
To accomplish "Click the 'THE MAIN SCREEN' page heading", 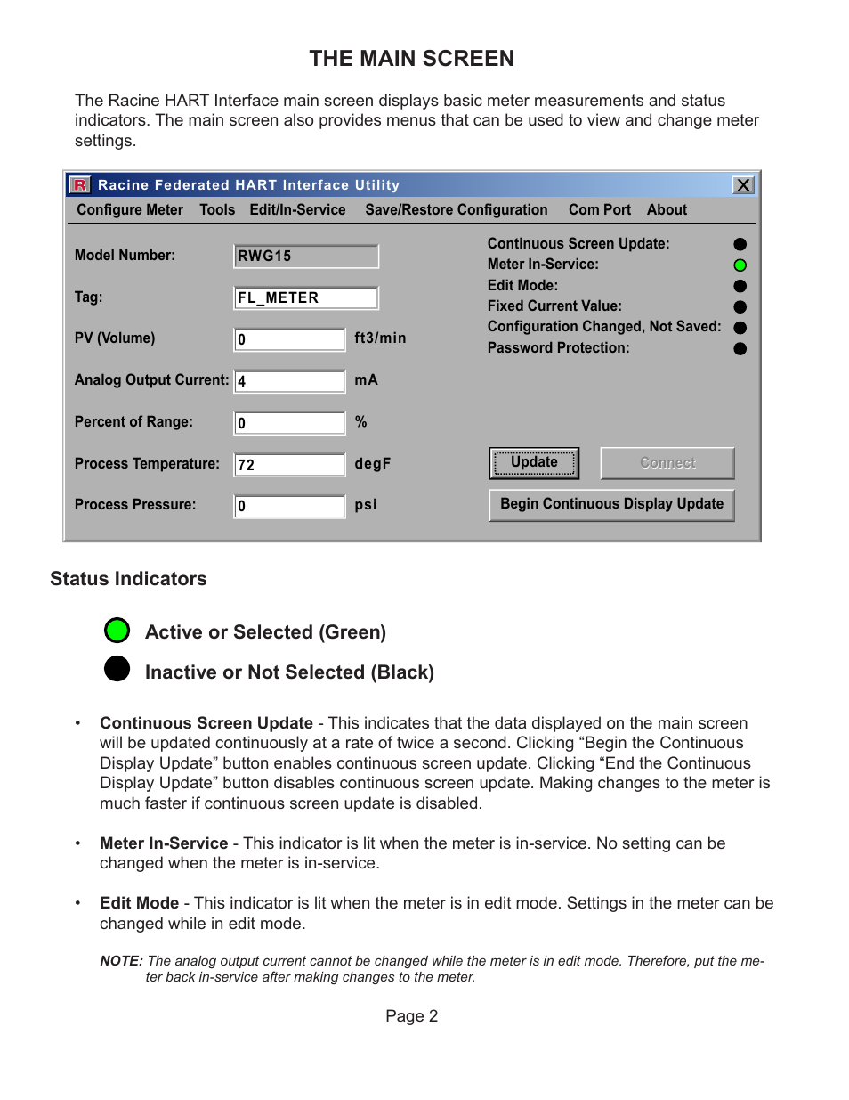I will point(411,59).
